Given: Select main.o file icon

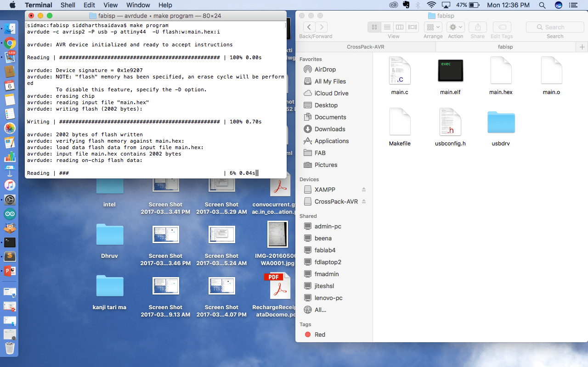Looking at the screenshot, I should [x=551, y=71].
